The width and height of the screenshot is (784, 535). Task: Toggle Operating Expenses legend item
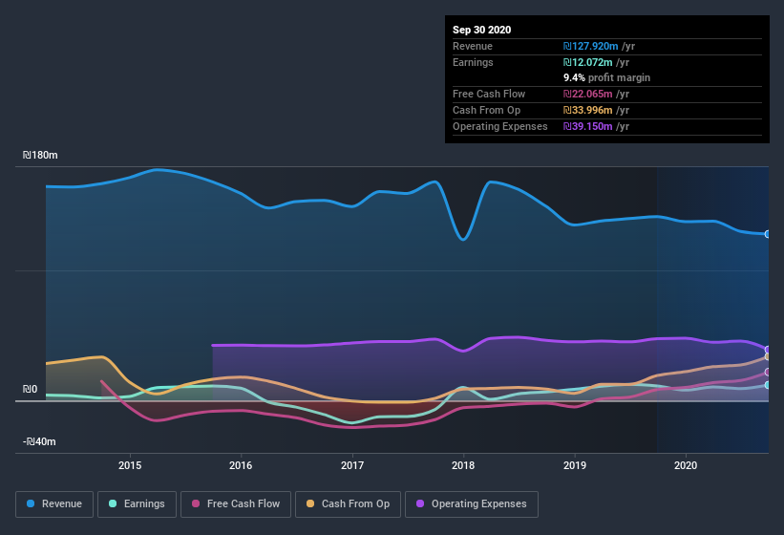point(471,503)
